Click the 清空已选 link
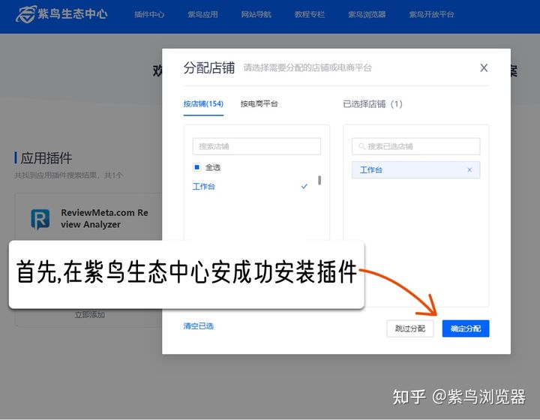The width and height of the screenshot is (540, 420). coord(198,326)
